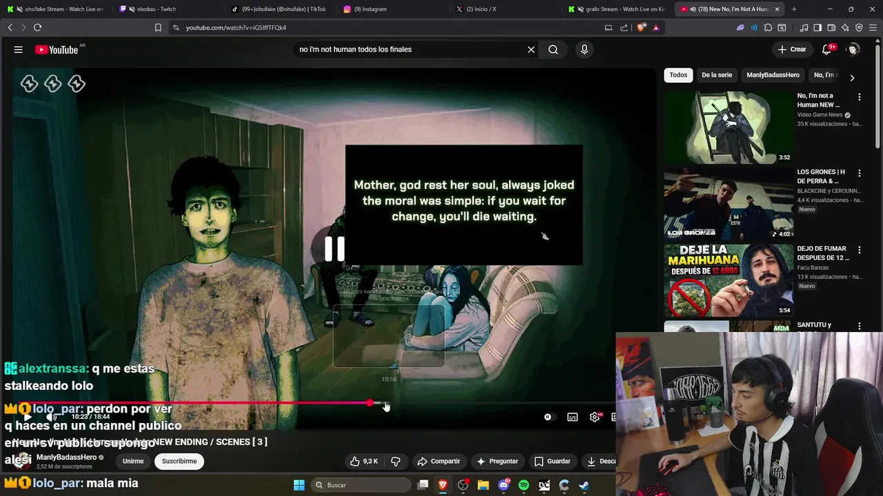The height and width of the screenshot is (496, 883).
Task: Show more filter chips with the arrow
Action: 852,78
